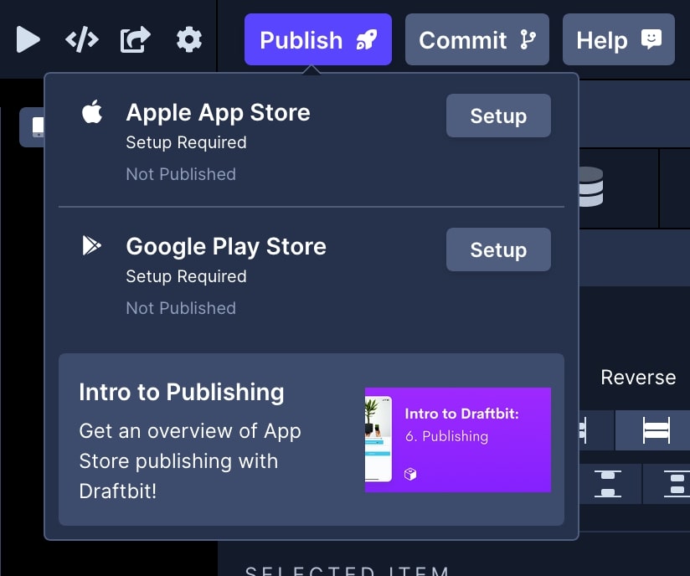This screenshot has width=690, height=576.
Task: Click Setup Required under Apple App Store
Action: [186, 142]
